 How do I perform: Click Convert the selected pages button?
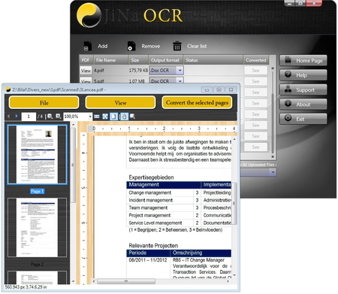197,102
